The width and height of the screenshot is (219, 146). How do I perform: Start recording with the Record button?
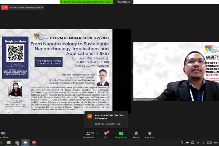136,134
